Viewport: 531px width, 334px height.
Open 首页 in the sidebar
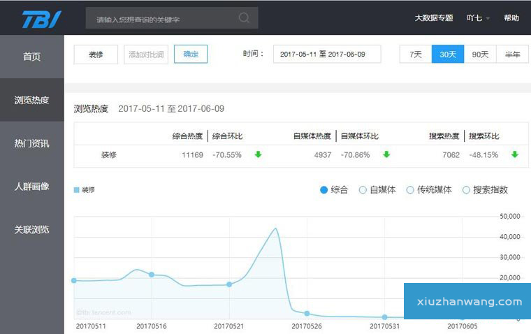pyautogui.click(x=31, y=57)
